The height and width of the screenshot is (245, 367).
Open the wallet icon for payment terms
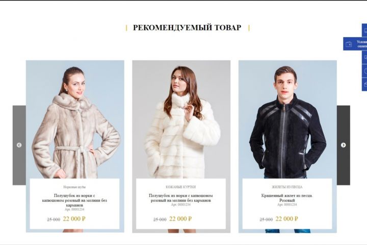coord(349,44)
